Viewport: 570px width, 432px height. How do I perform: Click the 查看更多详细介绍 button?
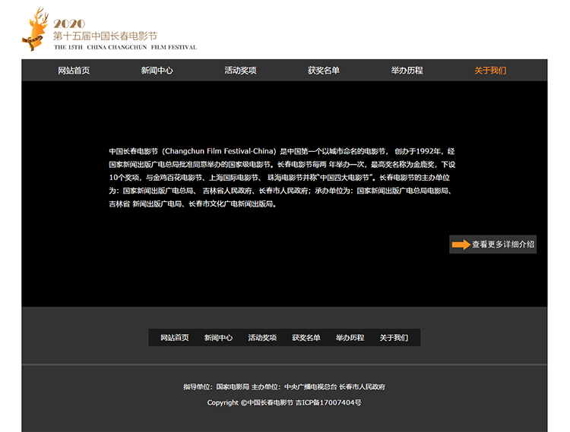point(493,244)
